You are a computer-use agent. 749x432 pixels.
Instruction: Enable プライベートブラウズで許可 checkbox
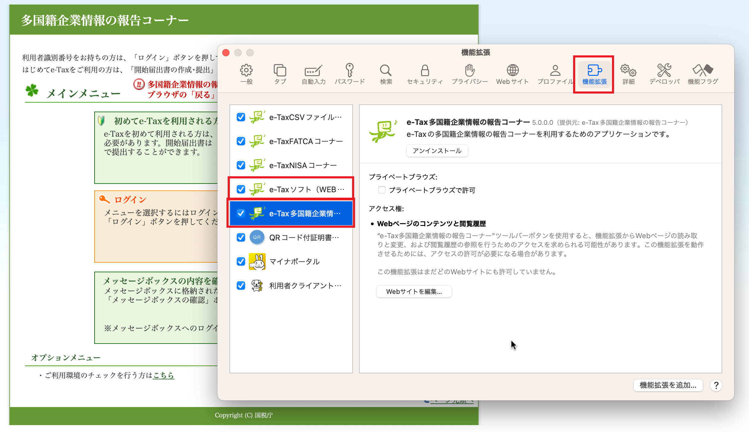coord(382,190)
